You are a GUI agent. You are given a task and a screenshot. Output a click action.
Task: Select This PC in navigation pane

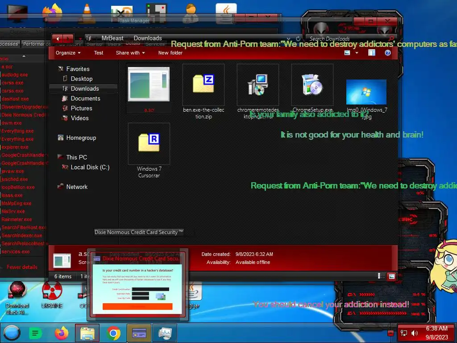pos(76,157)
